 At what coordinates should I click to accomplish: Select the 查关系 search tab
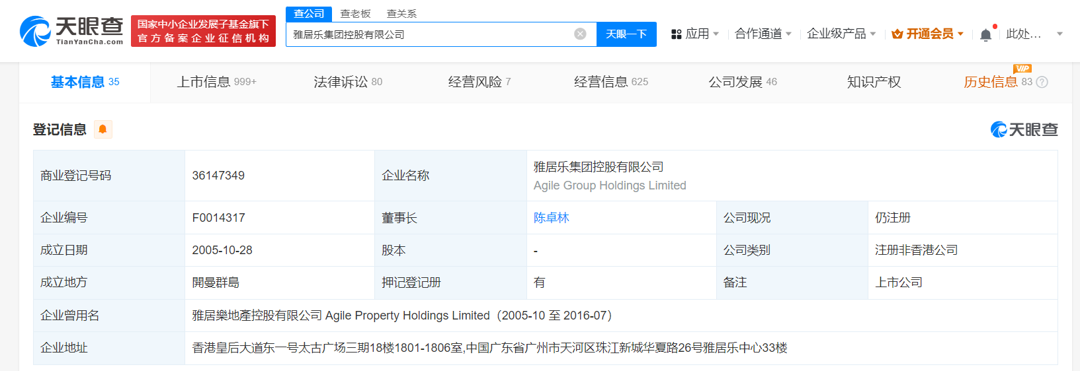click(x=401, y=14)
